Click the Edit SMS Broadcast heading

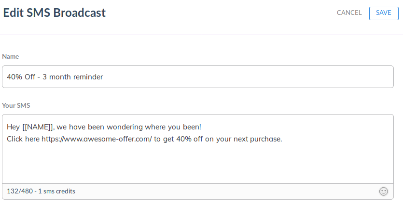[x=54, y=13]
